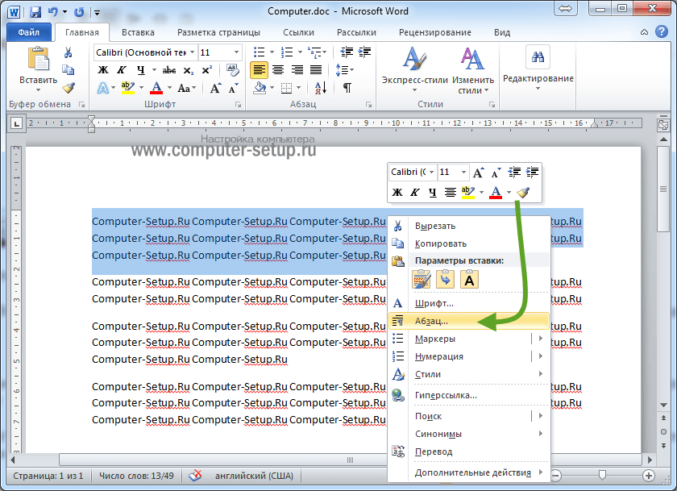677x491 pixels.
Task: Toggle italic (К) in the mini toolbar
Action: pyautogui.click(x=415, y=193)
